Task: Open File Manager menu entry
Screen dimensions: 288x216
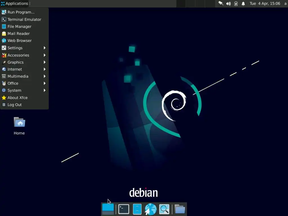Action: (24, 26)
